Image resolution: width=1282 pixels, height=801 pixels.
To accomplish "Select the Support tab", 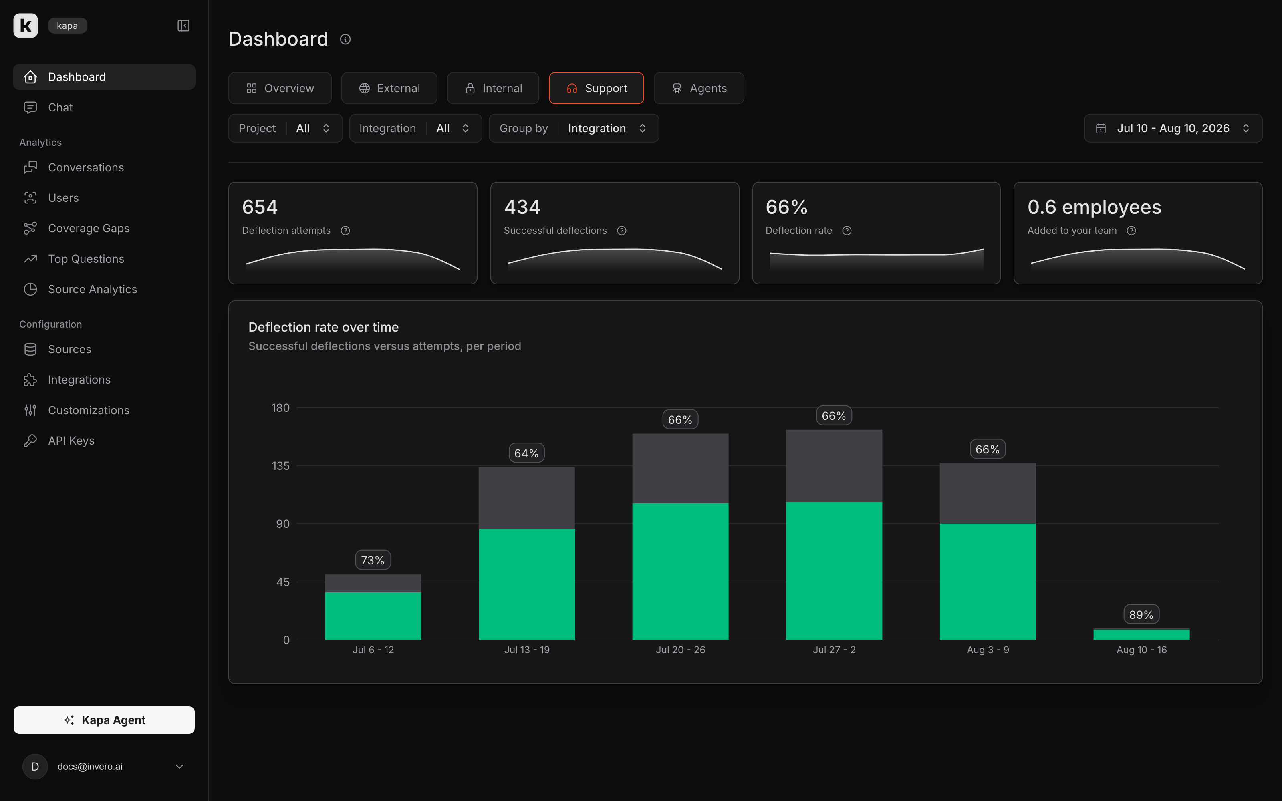I will tap(597, 88).
